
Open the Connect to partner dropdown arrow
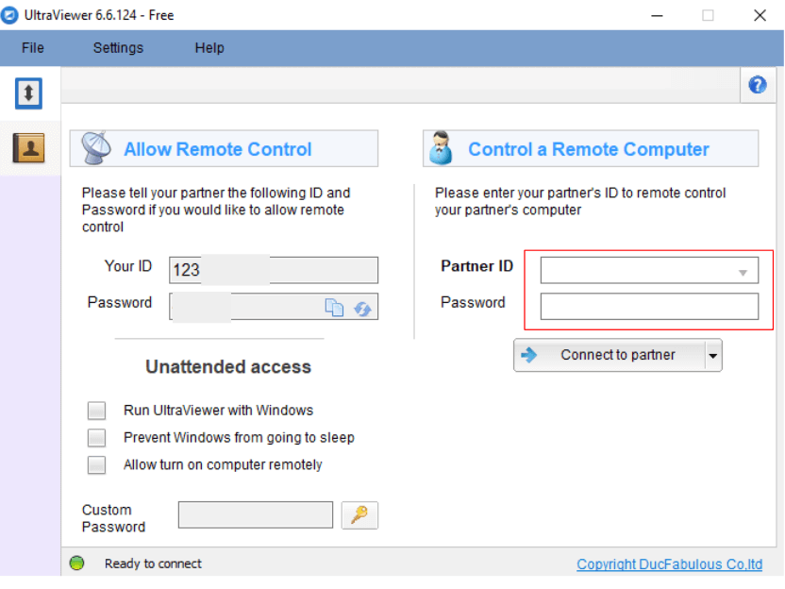[x=713, y=356]
